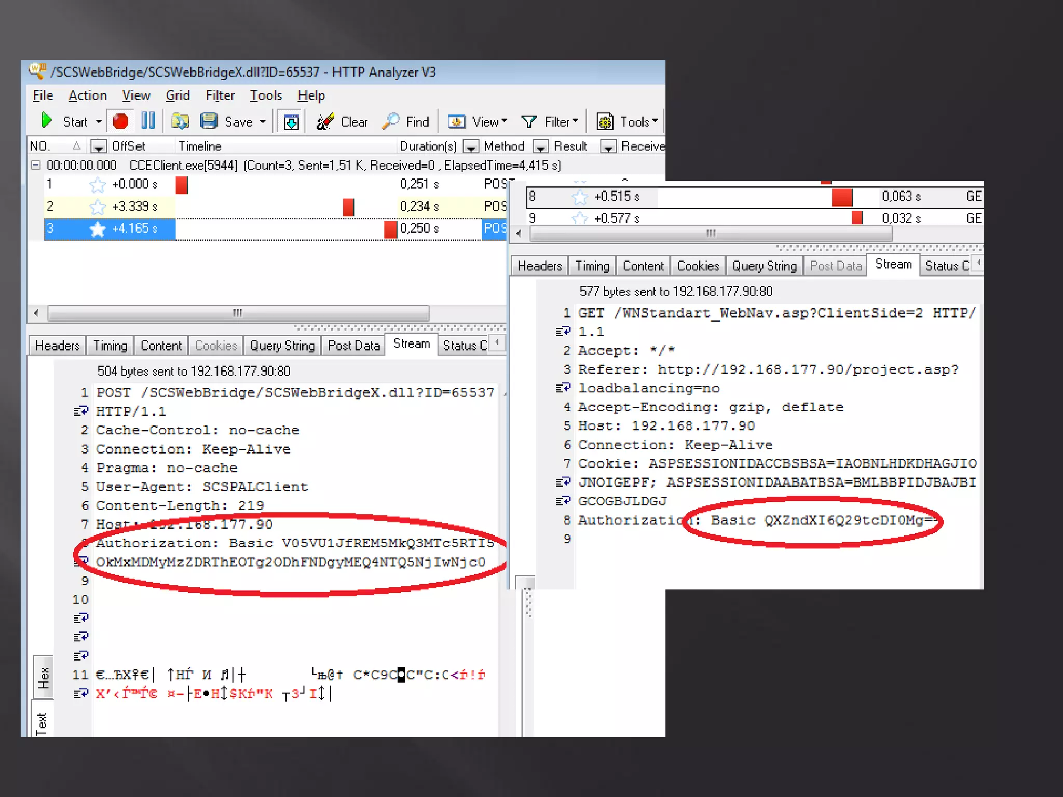
Task: Click the Open file folder icon
Action: (x=180, y=121)
